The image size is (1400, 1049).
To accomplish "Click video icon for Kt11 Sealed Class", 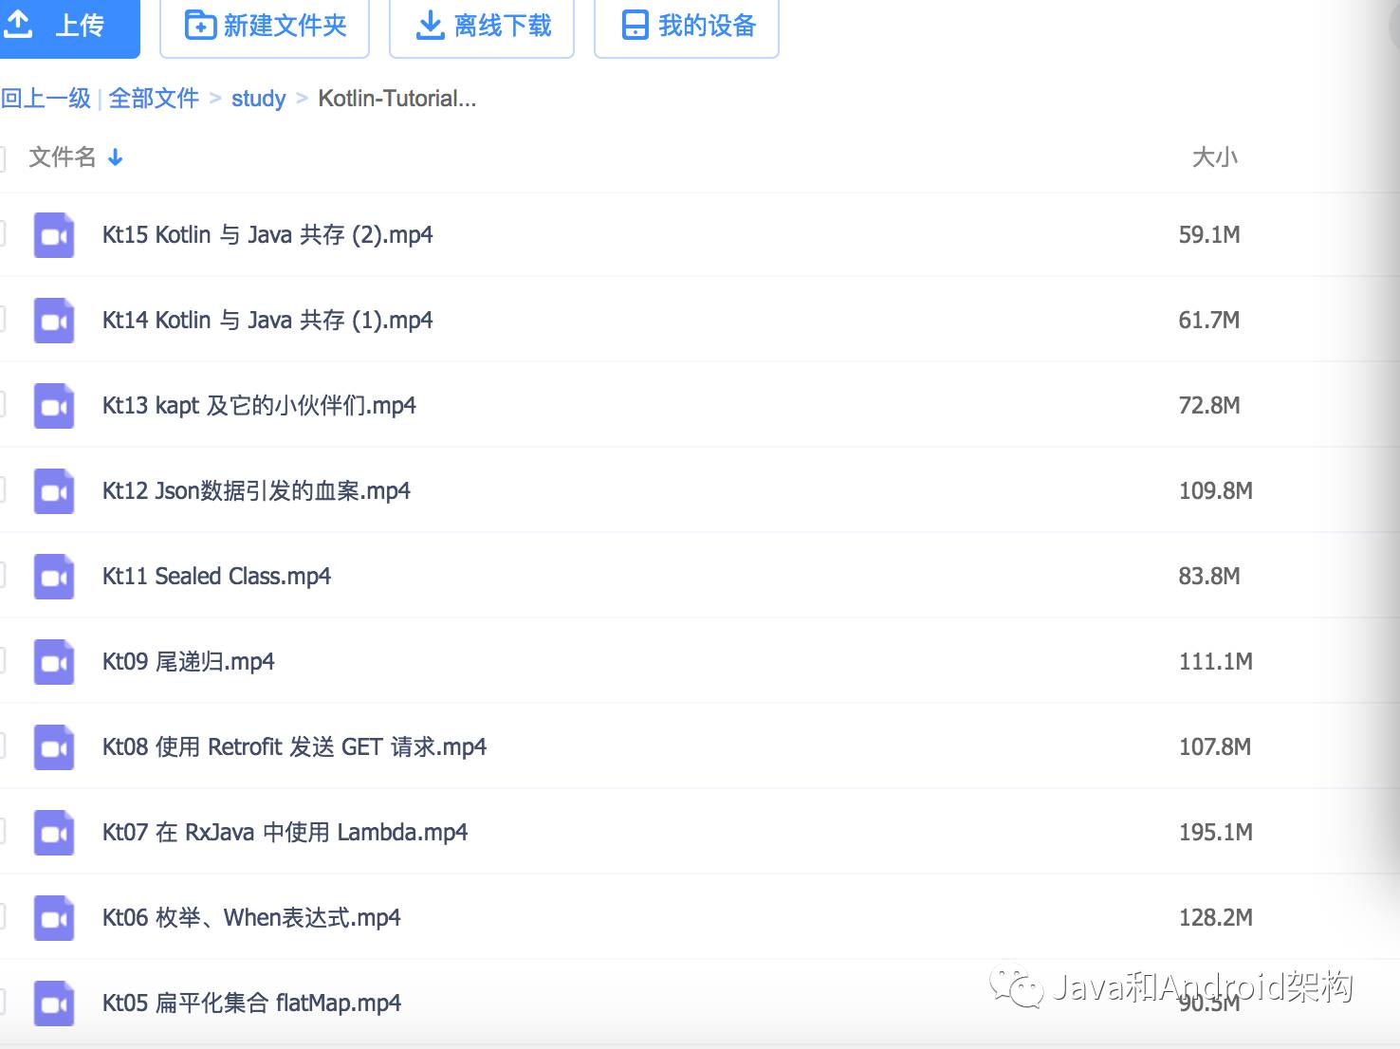I will tap(54, 577).
